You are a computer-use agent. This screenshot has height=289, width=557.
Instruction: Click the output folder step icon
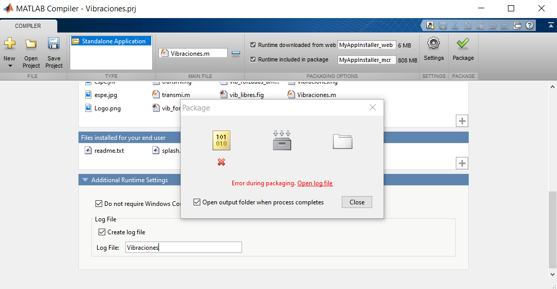342,141
